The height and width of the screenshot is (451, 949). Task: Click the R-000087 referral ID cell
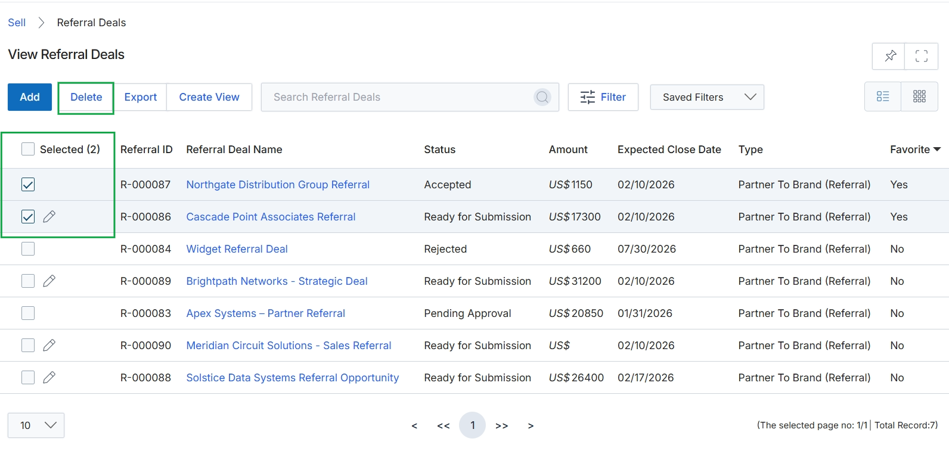145,185
